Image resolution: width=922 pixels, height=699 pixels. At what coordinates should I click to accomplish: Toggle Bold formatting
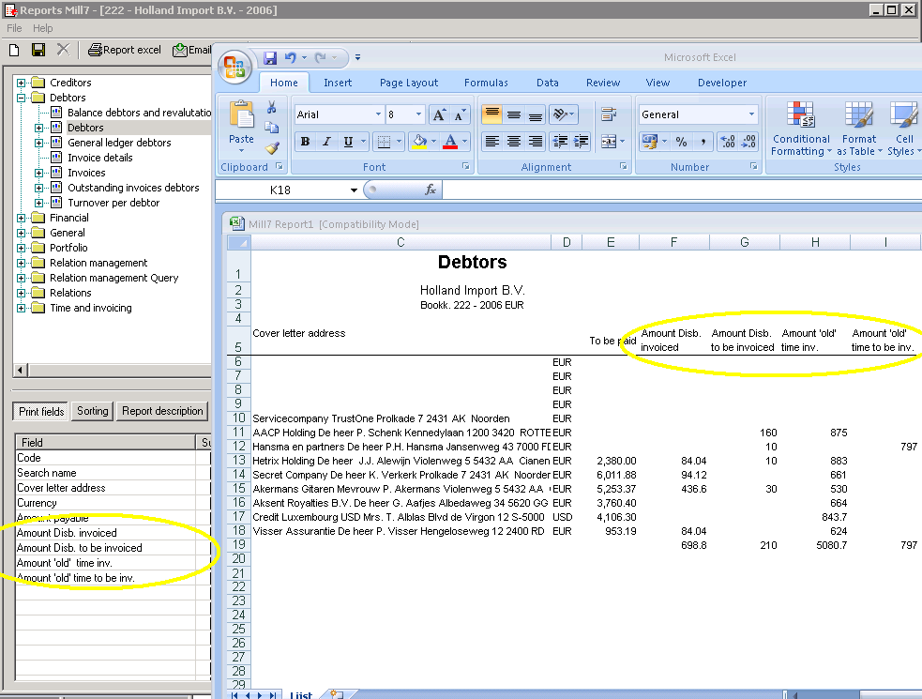(x=305, y=142)
